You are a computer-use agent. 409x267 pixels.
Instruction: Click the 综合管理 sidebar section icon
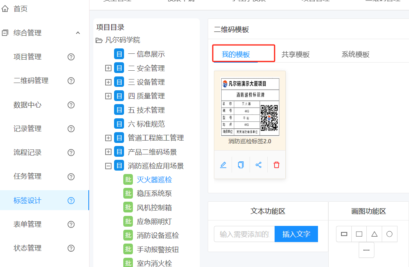[5, 33]
